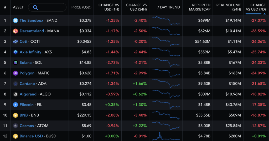Sort by Price (USD) column header

(x=81, y=7)
